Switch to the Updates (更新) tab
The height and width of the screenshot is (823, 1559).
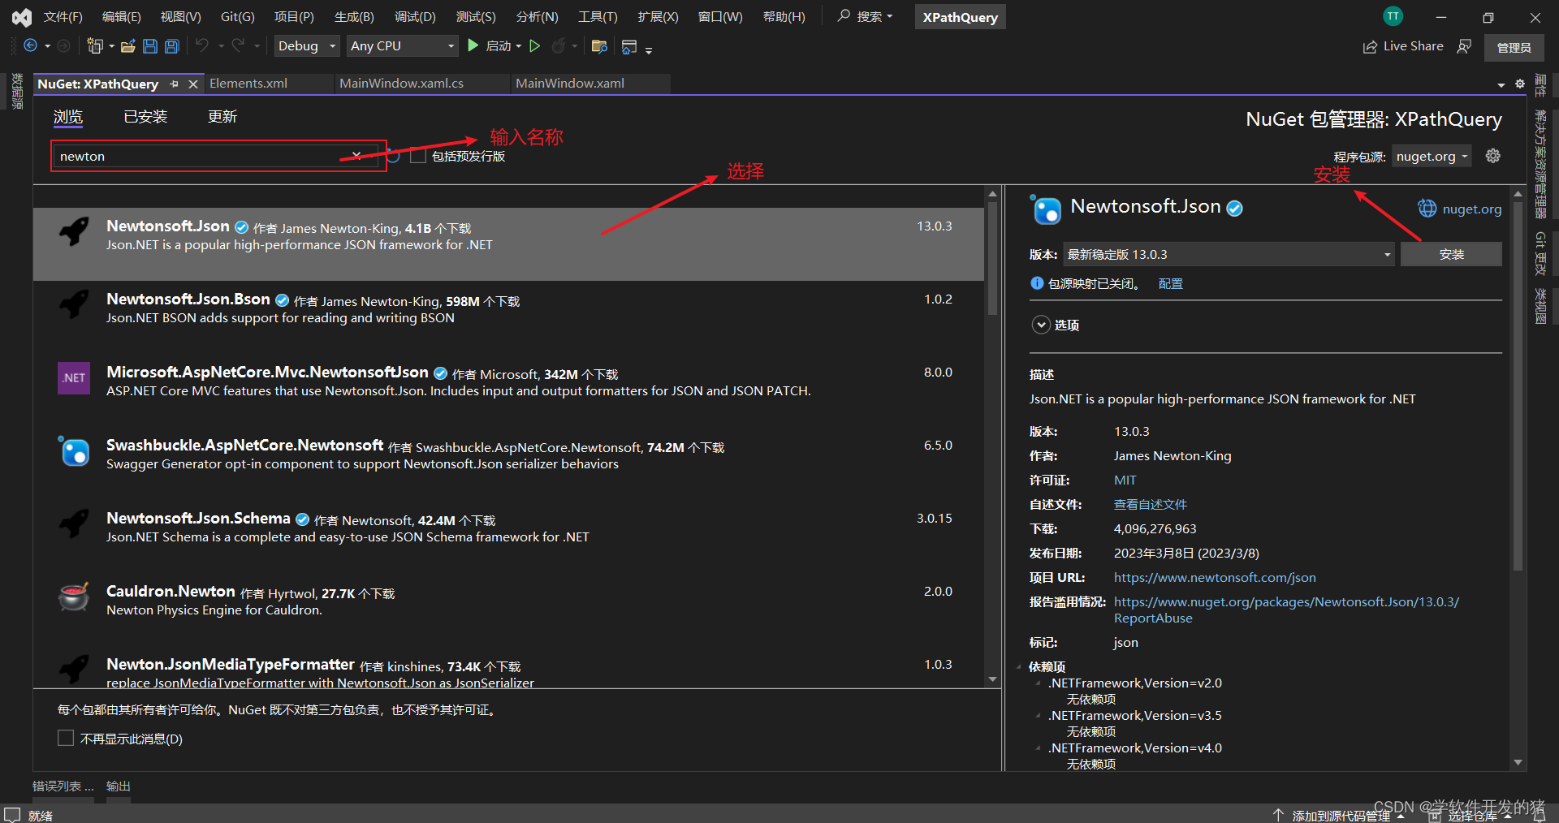pos(222,117)
